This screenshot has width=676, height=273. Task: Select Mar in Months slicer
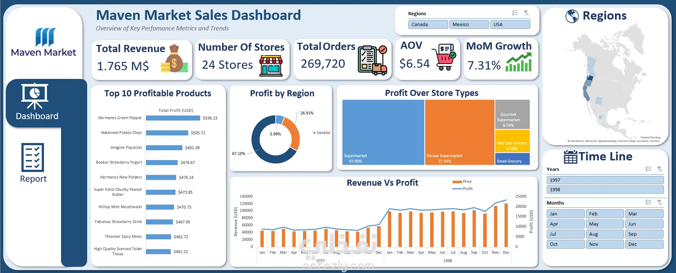coord(644,214)
